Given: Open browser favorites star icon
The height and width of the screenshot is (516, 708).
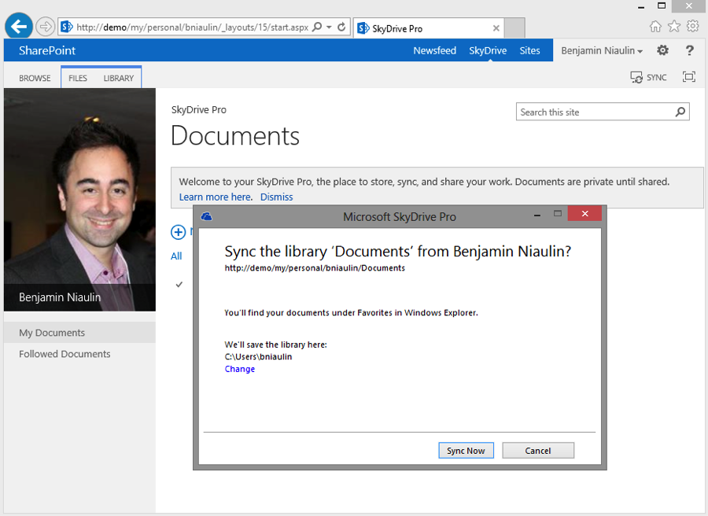Looking at the screenshot, I should [674, 26].
